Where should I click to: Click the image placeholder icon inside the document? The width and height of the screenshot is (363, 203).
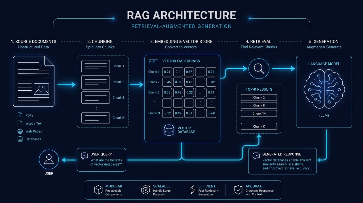pyautogui.click(x=41, y=89)
